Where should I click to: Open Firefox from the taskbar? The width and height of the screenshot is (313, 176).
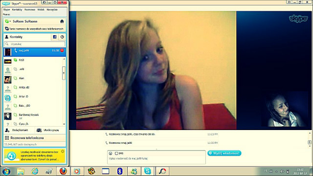click(63, 171)
